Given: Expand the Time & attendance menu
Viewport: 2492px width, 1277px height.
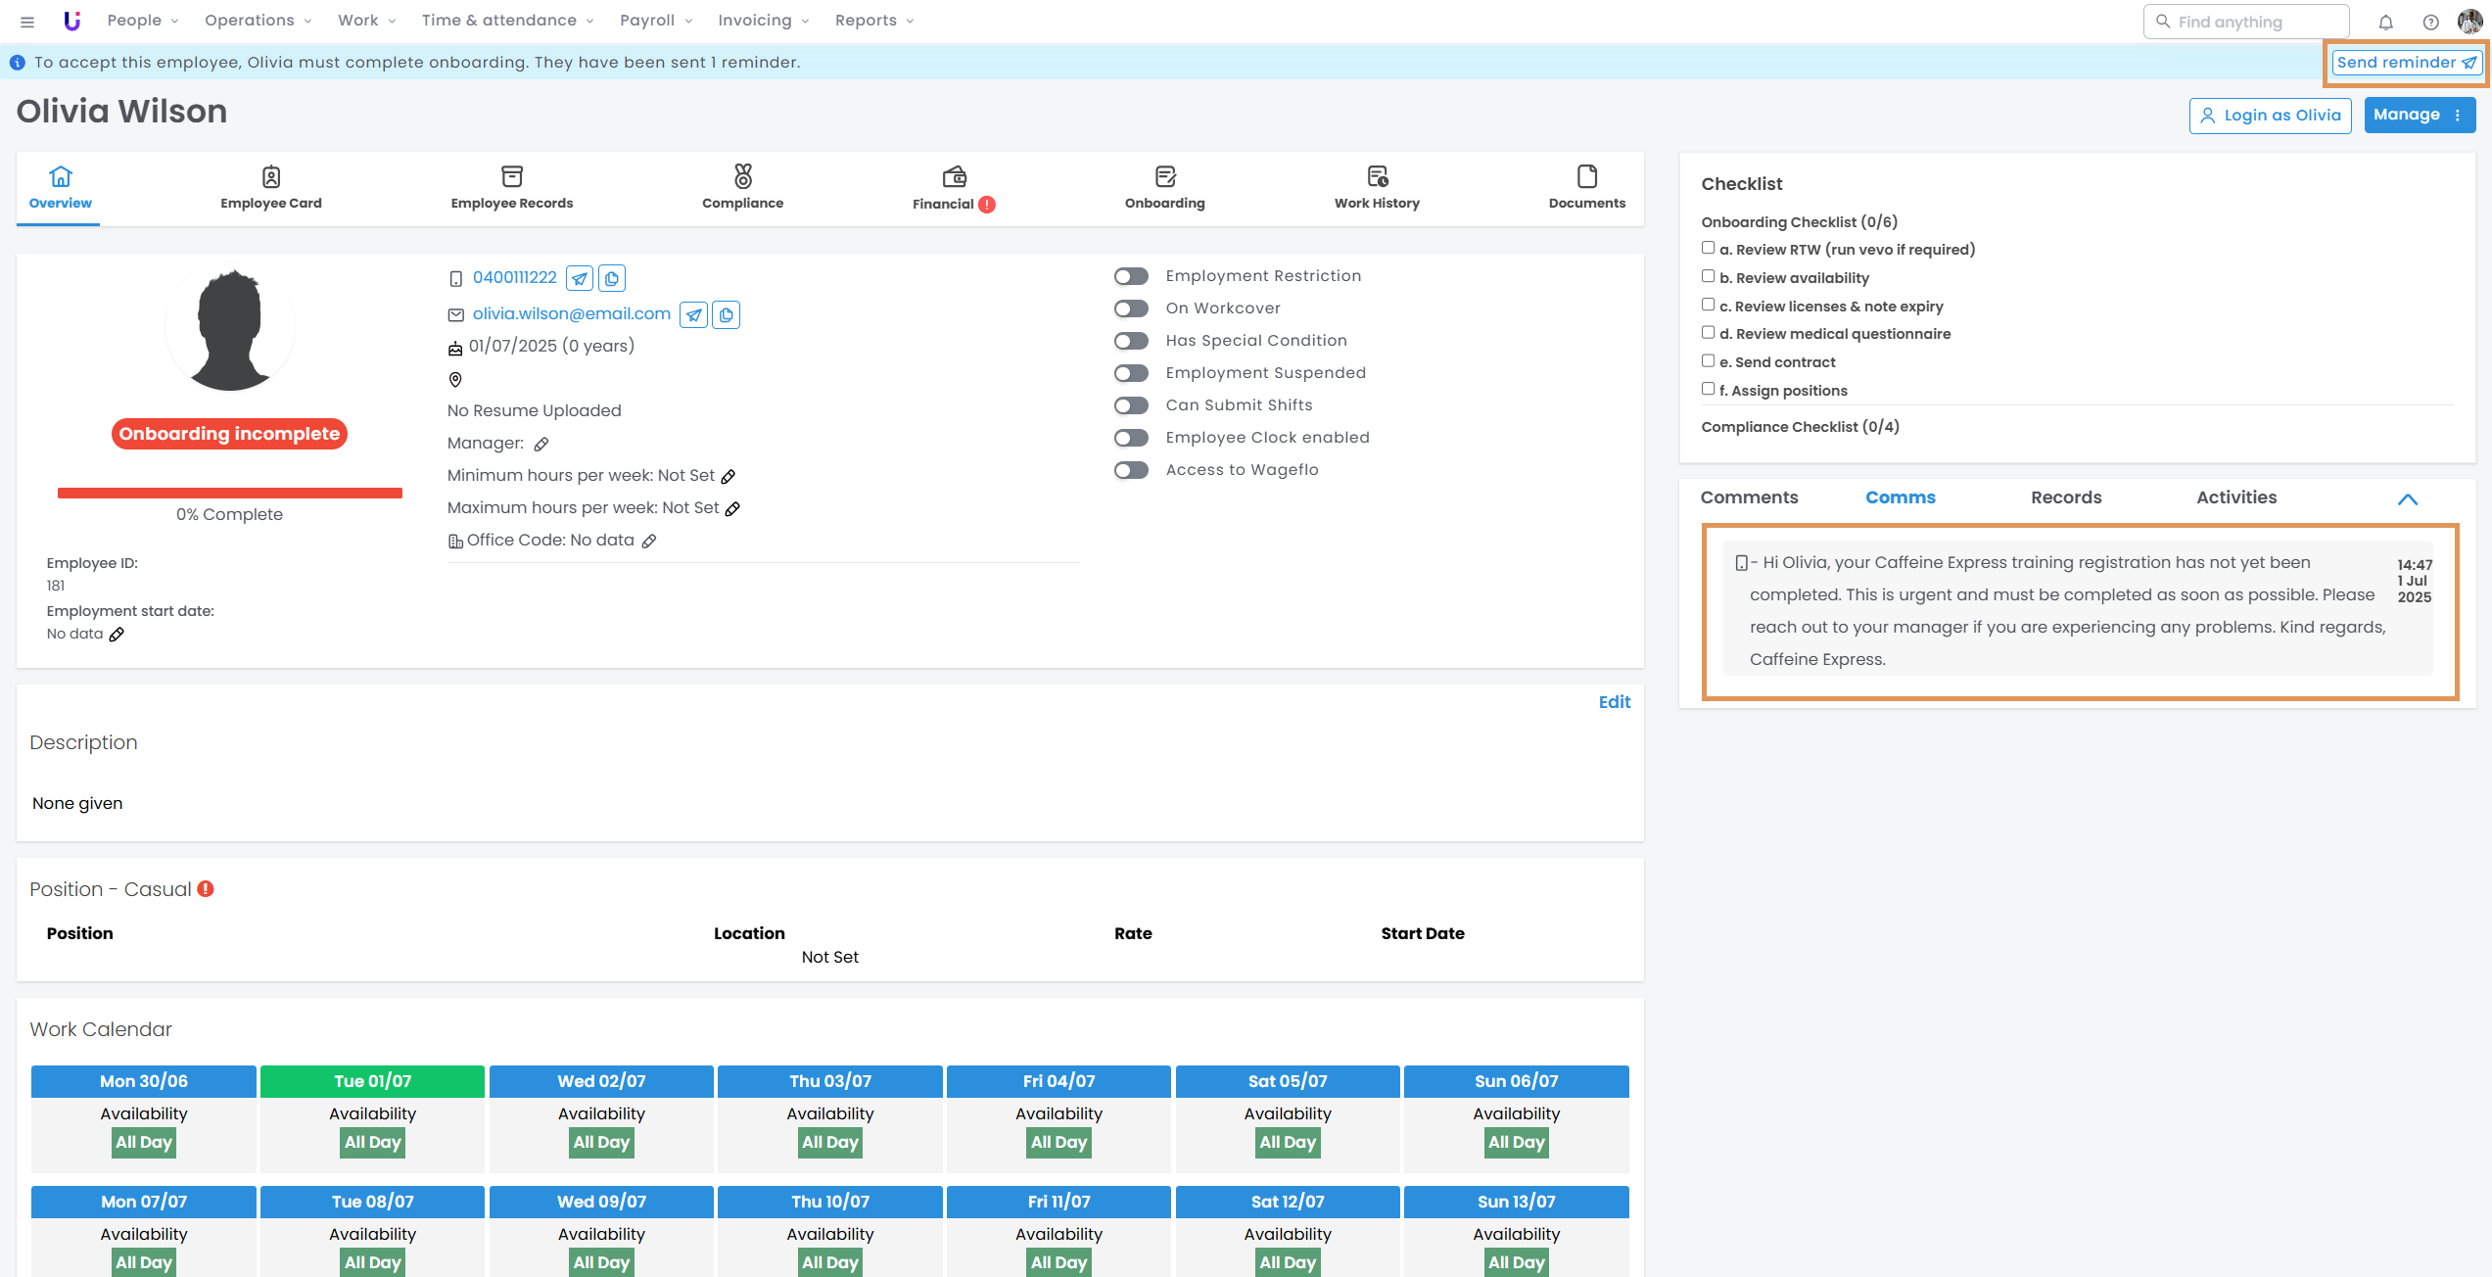Looking at the screenshot, I should point(507,21).
